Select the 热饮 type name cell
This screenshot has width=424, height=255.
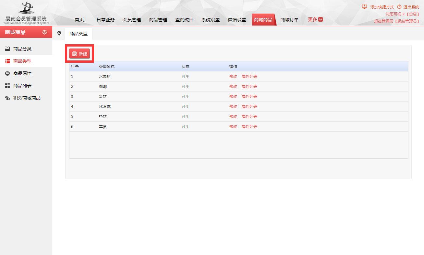[x=103, y=117]
